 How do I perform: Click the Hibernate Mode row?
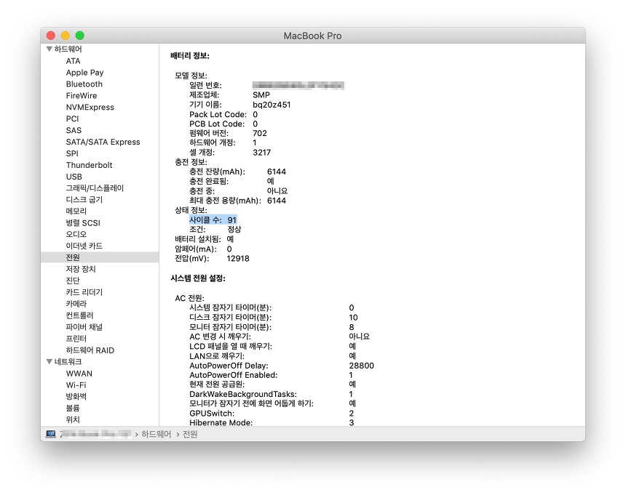tap(272, 422)
